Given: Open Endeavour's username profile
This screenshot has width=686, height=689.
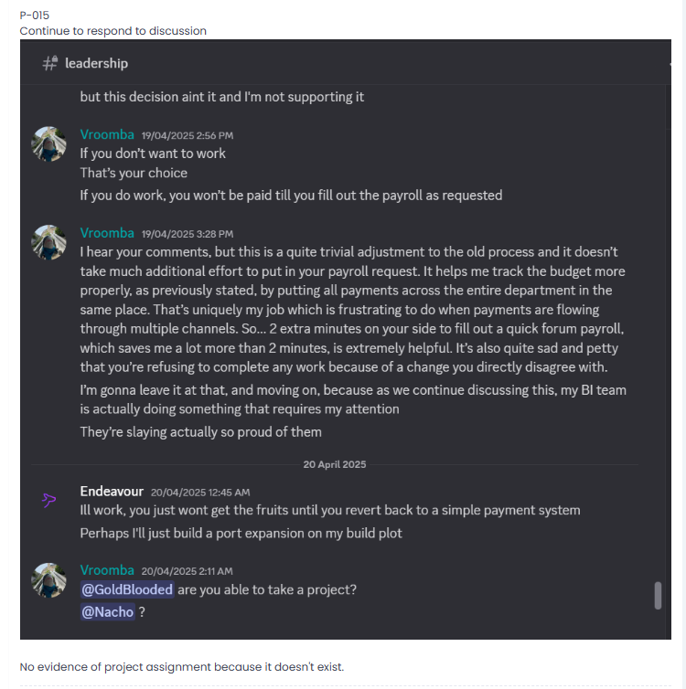Looking at the screenshot, I should (x=112, y=491).
